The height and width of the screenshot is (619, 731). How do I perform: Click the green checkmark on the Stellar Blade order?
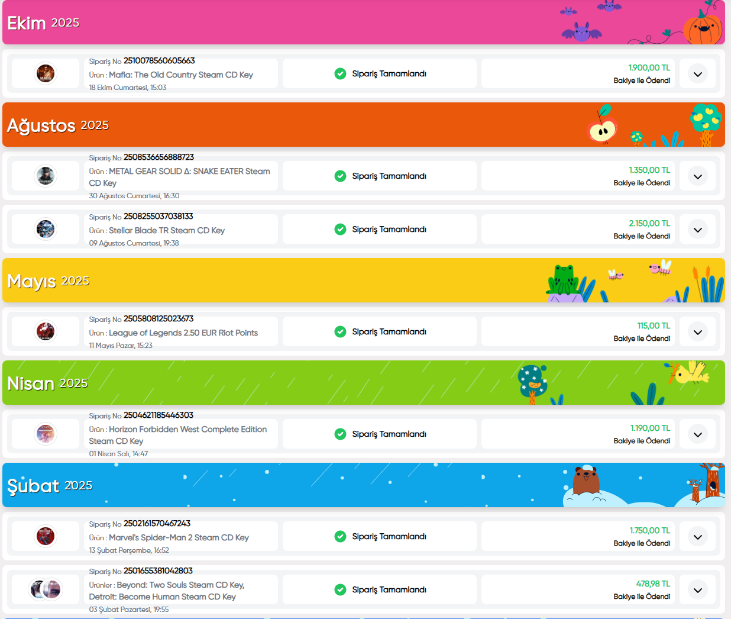340,229
